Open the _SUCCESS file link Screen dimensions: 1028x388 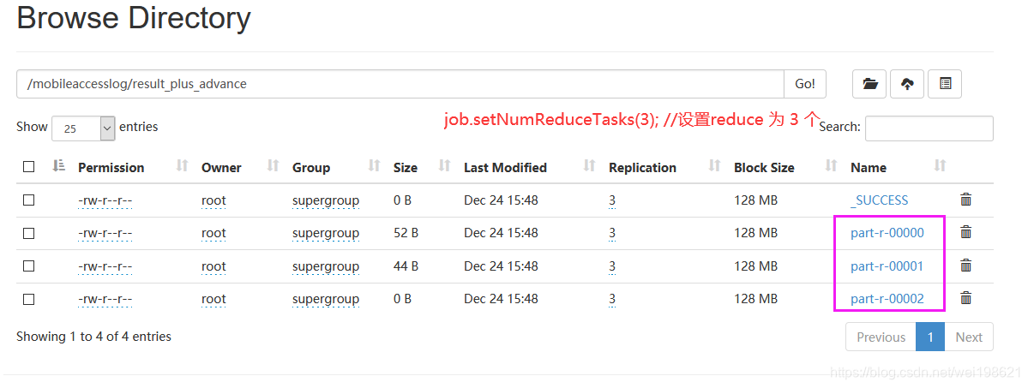point(879,200)
